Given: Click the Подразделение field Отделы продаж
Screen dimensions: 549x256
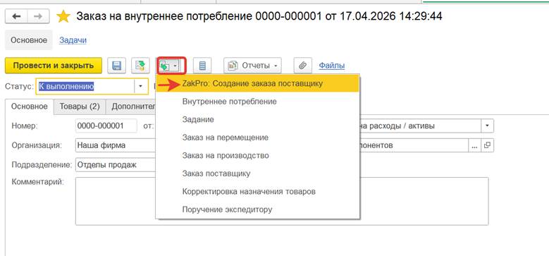Looking at the screenshot, I should [116, 164].
